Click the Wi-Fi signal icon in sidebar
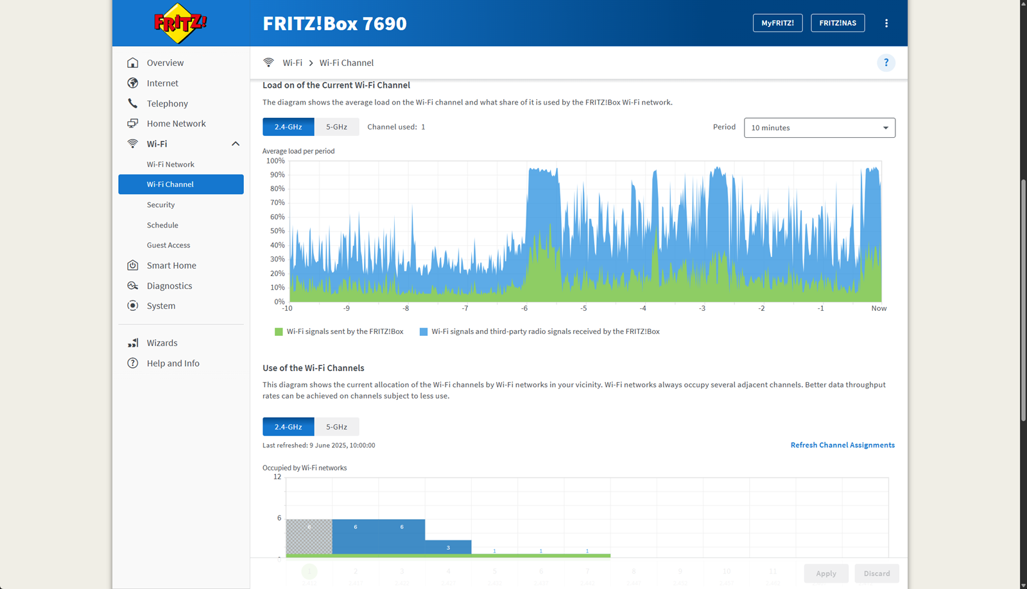 [133, 144]
